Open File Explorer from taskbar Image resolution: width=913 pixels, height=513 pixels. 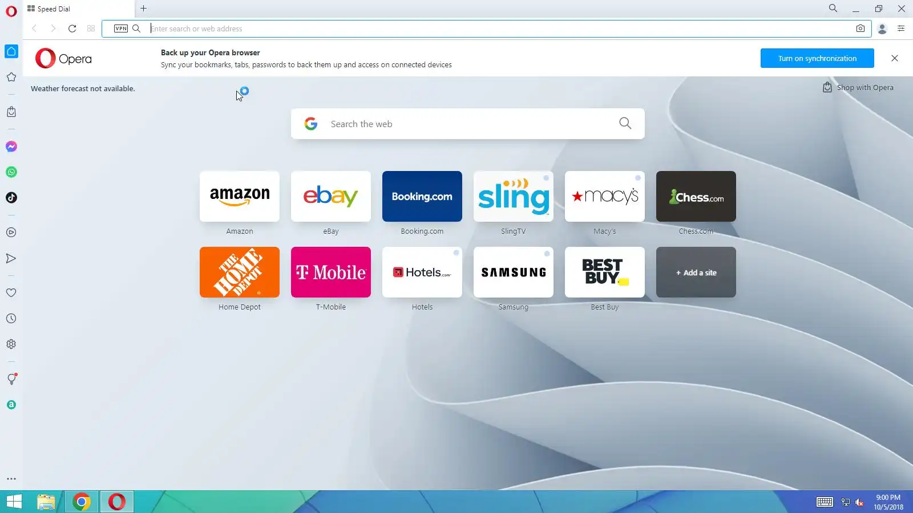tap(46, 502)
